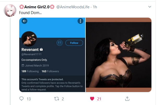Image resolution: width=160 pixels, height=105 pixels.
Task: Open the Wonder Woman cosplay photo
Action: tap(119, 55)
